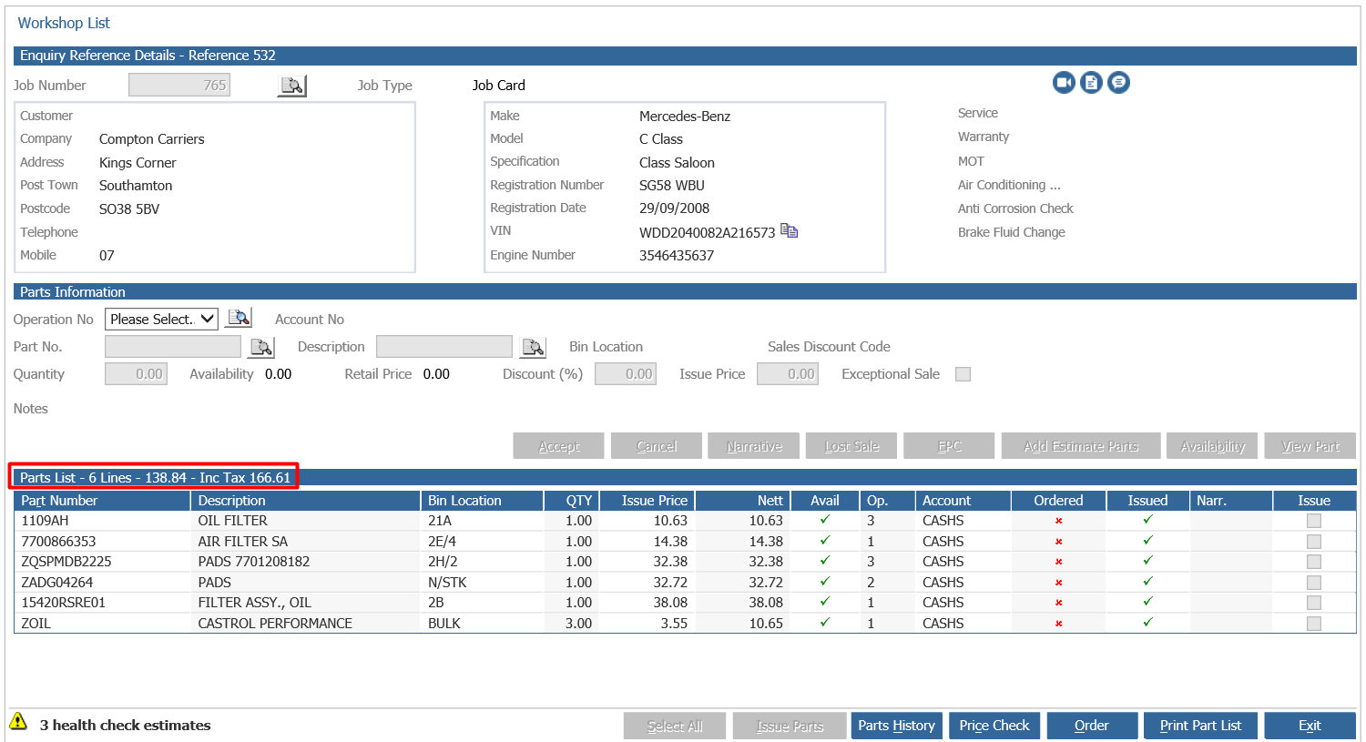Click the health check warning icon
This screenshot has width=1366, height=742.
(18, 721)
